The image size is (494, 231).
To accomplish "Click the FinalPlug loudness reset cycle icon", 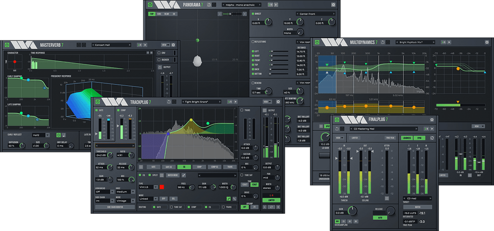I will click(x=432, y=138).
